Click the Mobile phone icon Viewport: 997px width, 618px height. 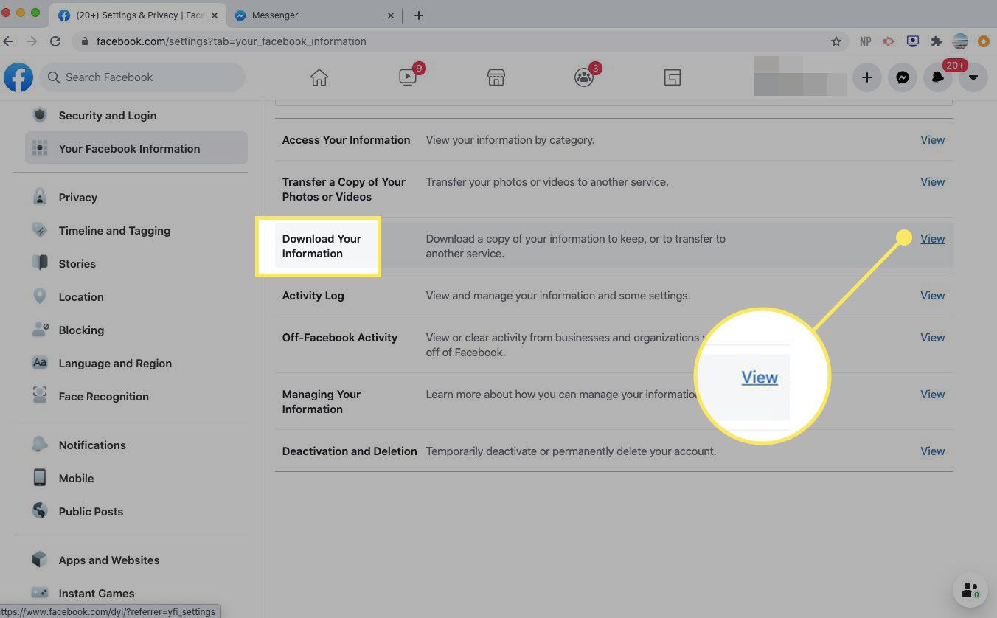click(40, 478)
